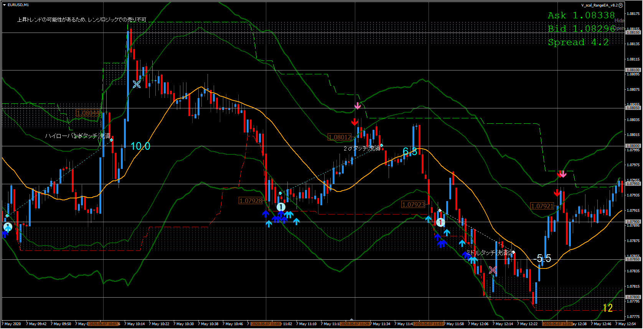Select the Bid 1.08296 readout
Viewport: 643px width, 329px height.
[x=581, y=29]
